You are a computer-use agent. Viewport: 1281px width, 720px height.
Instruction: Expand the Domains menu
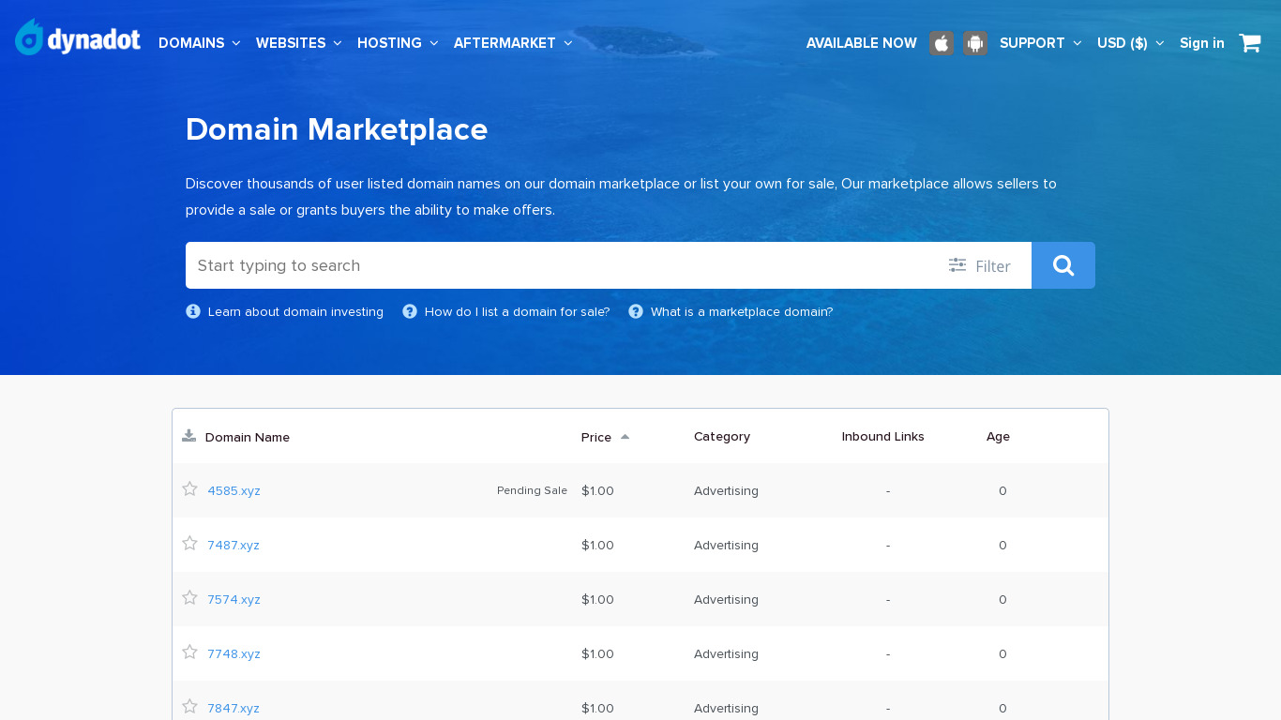pos(199,43)
